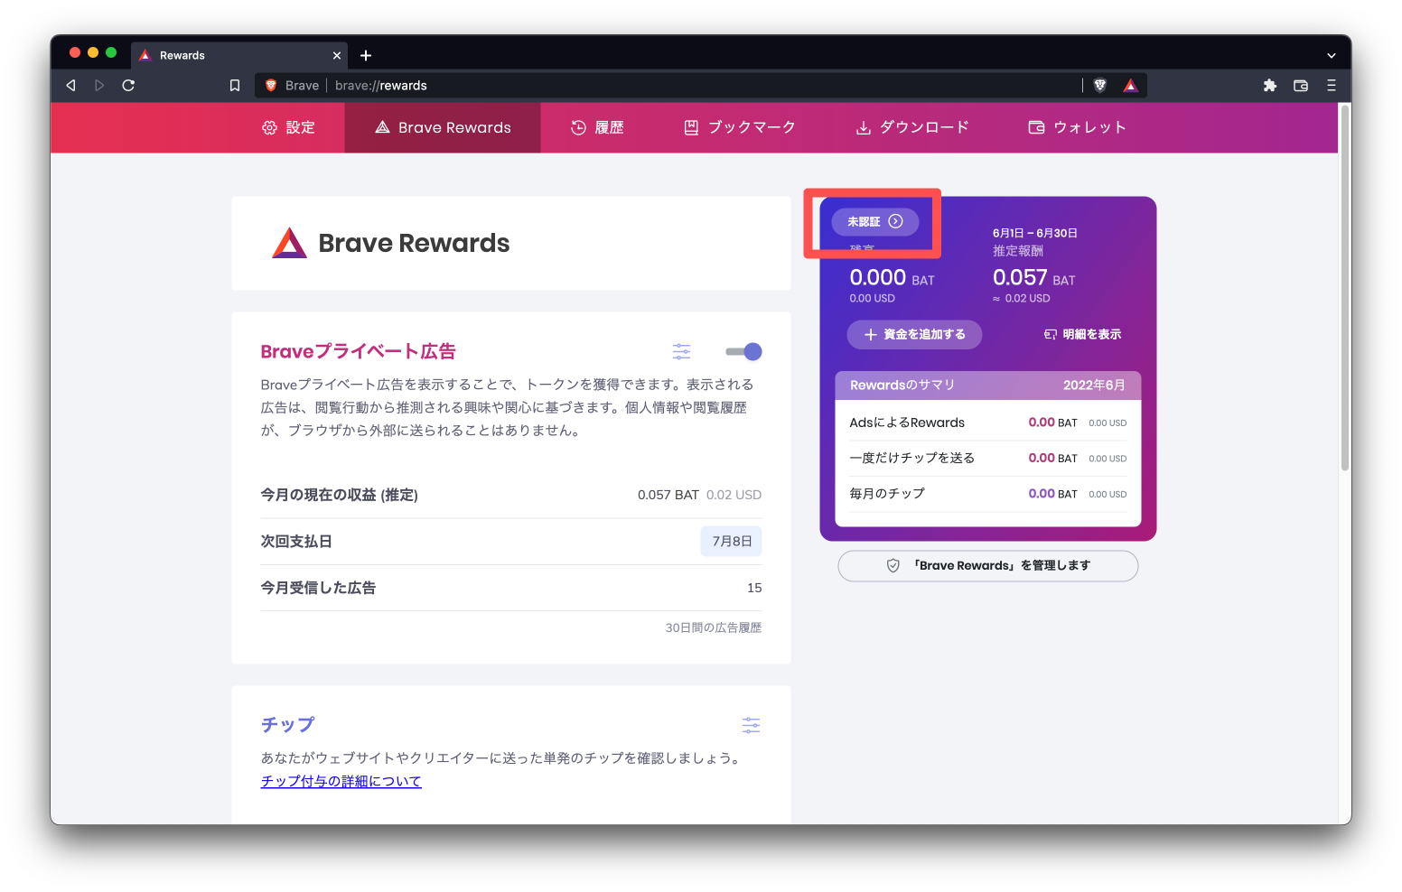
Task: Open チップ付与の詳細について link
Action: (341, 781)
